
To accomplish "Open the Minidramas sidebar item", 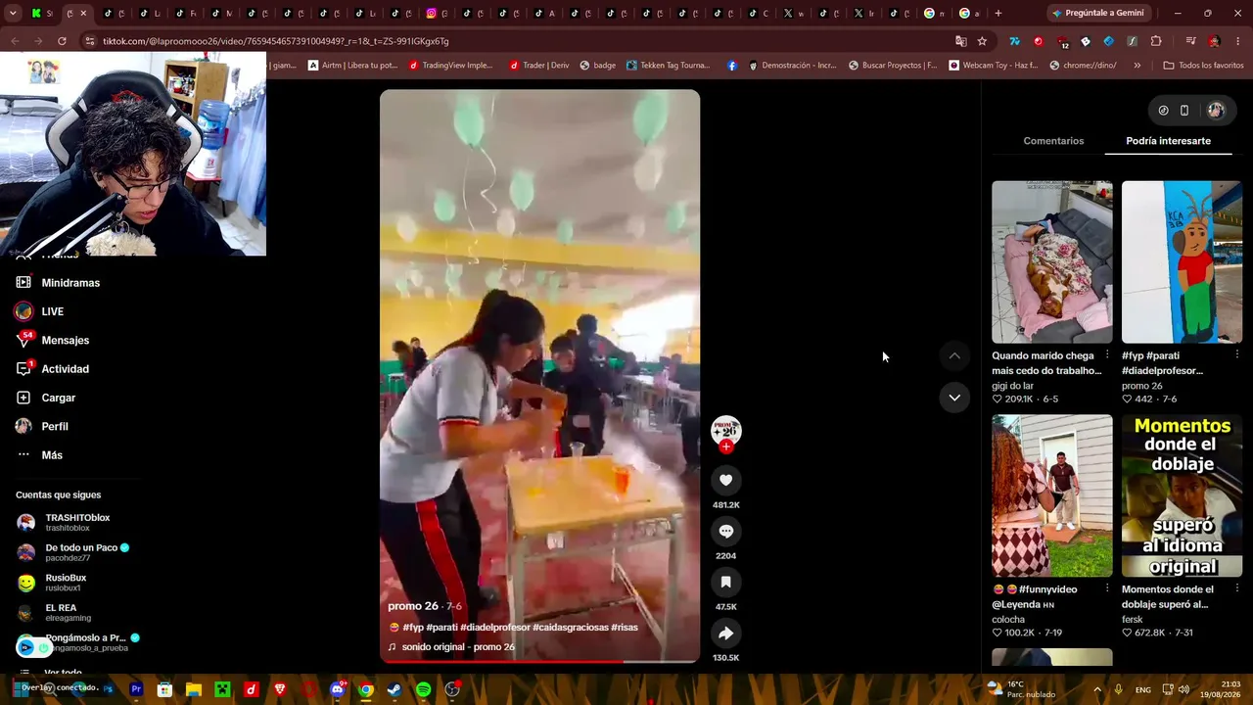I will point(59,283).
